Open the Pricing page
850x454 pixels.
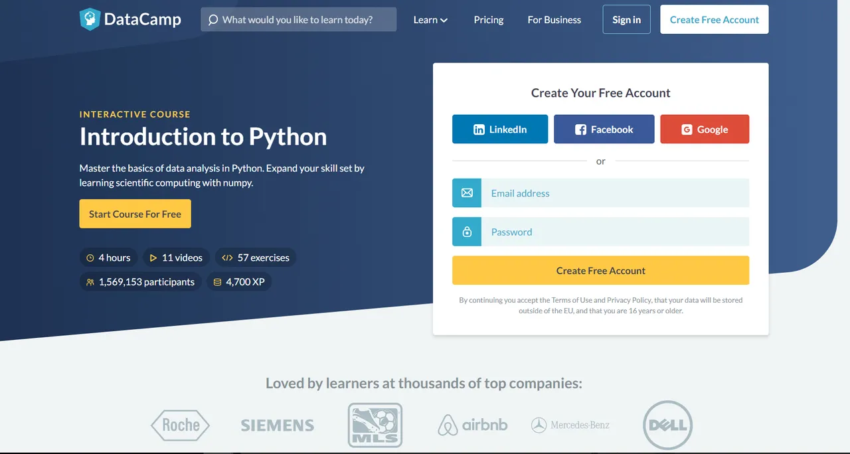(x=489, y=20)
